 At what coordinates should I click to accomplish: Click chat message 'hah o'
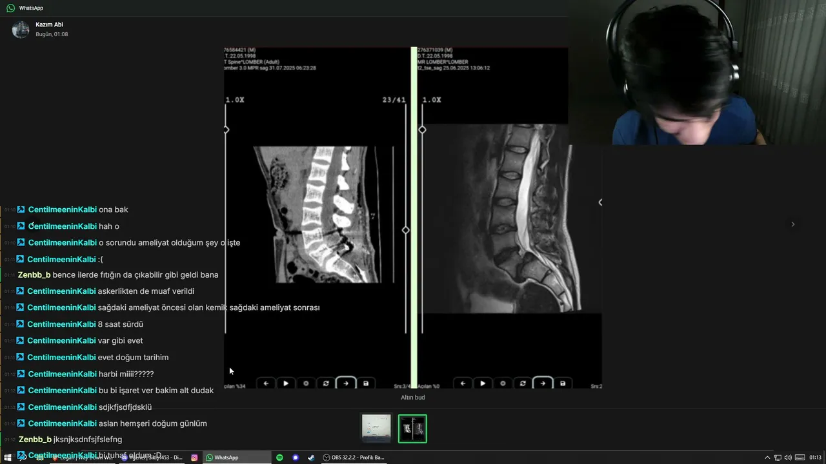tap(109, 226)
